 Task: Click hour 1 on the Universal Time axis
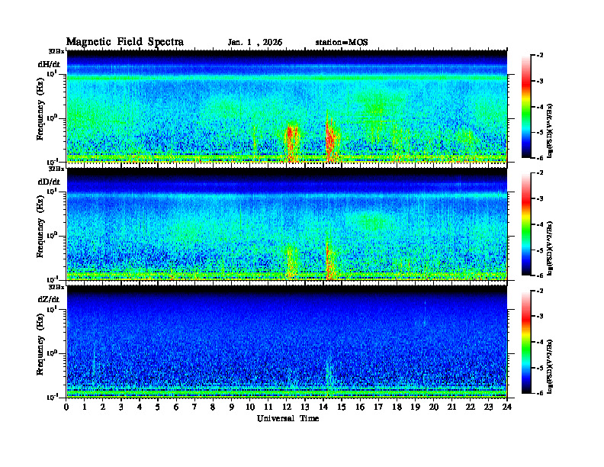click(x=85, y=407)
